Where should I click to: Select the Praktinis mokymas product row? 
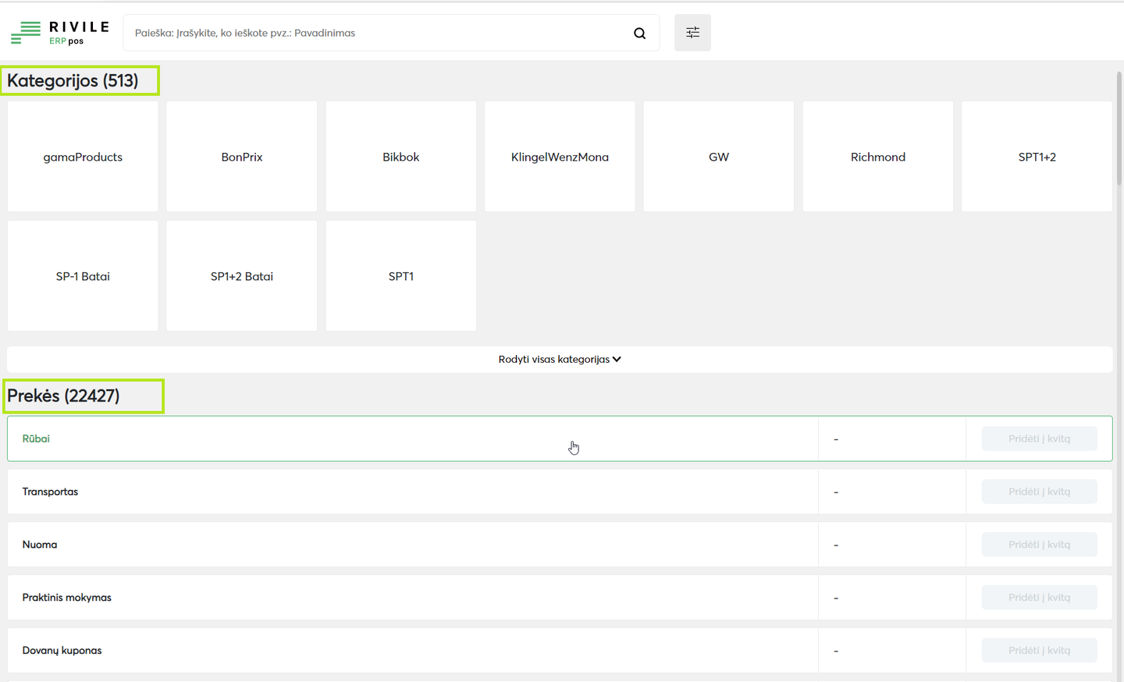click(390, 598)
